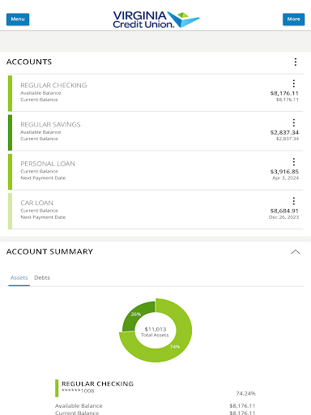
Task: Click the Virginia Credit Union logo
Action: (156, 19)
